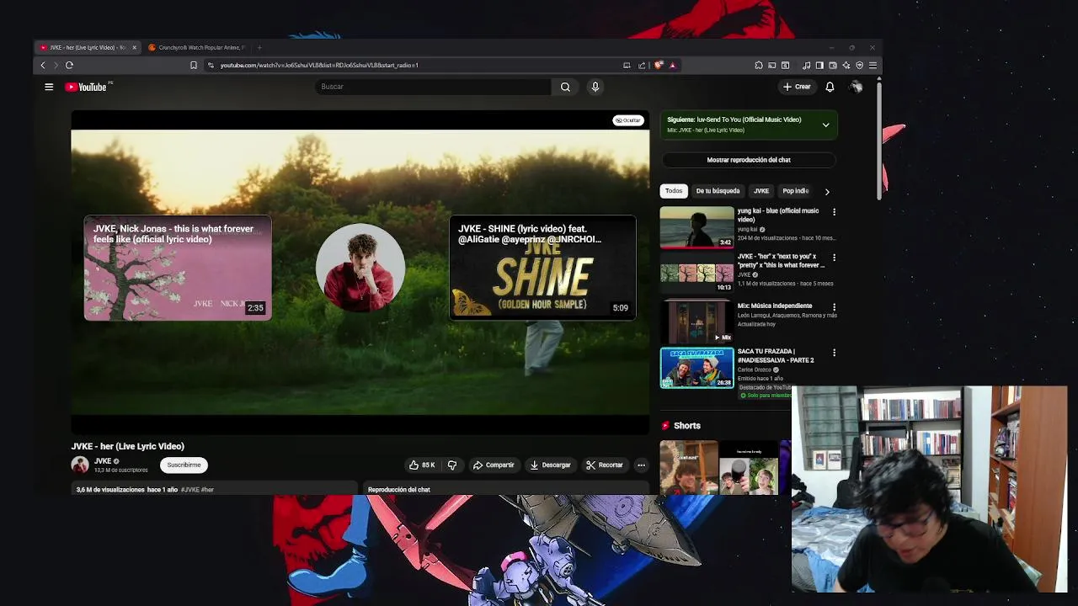Close the JVKE her browser tab
This screenshot has width=1078, height=606.
tap(134, 47)
